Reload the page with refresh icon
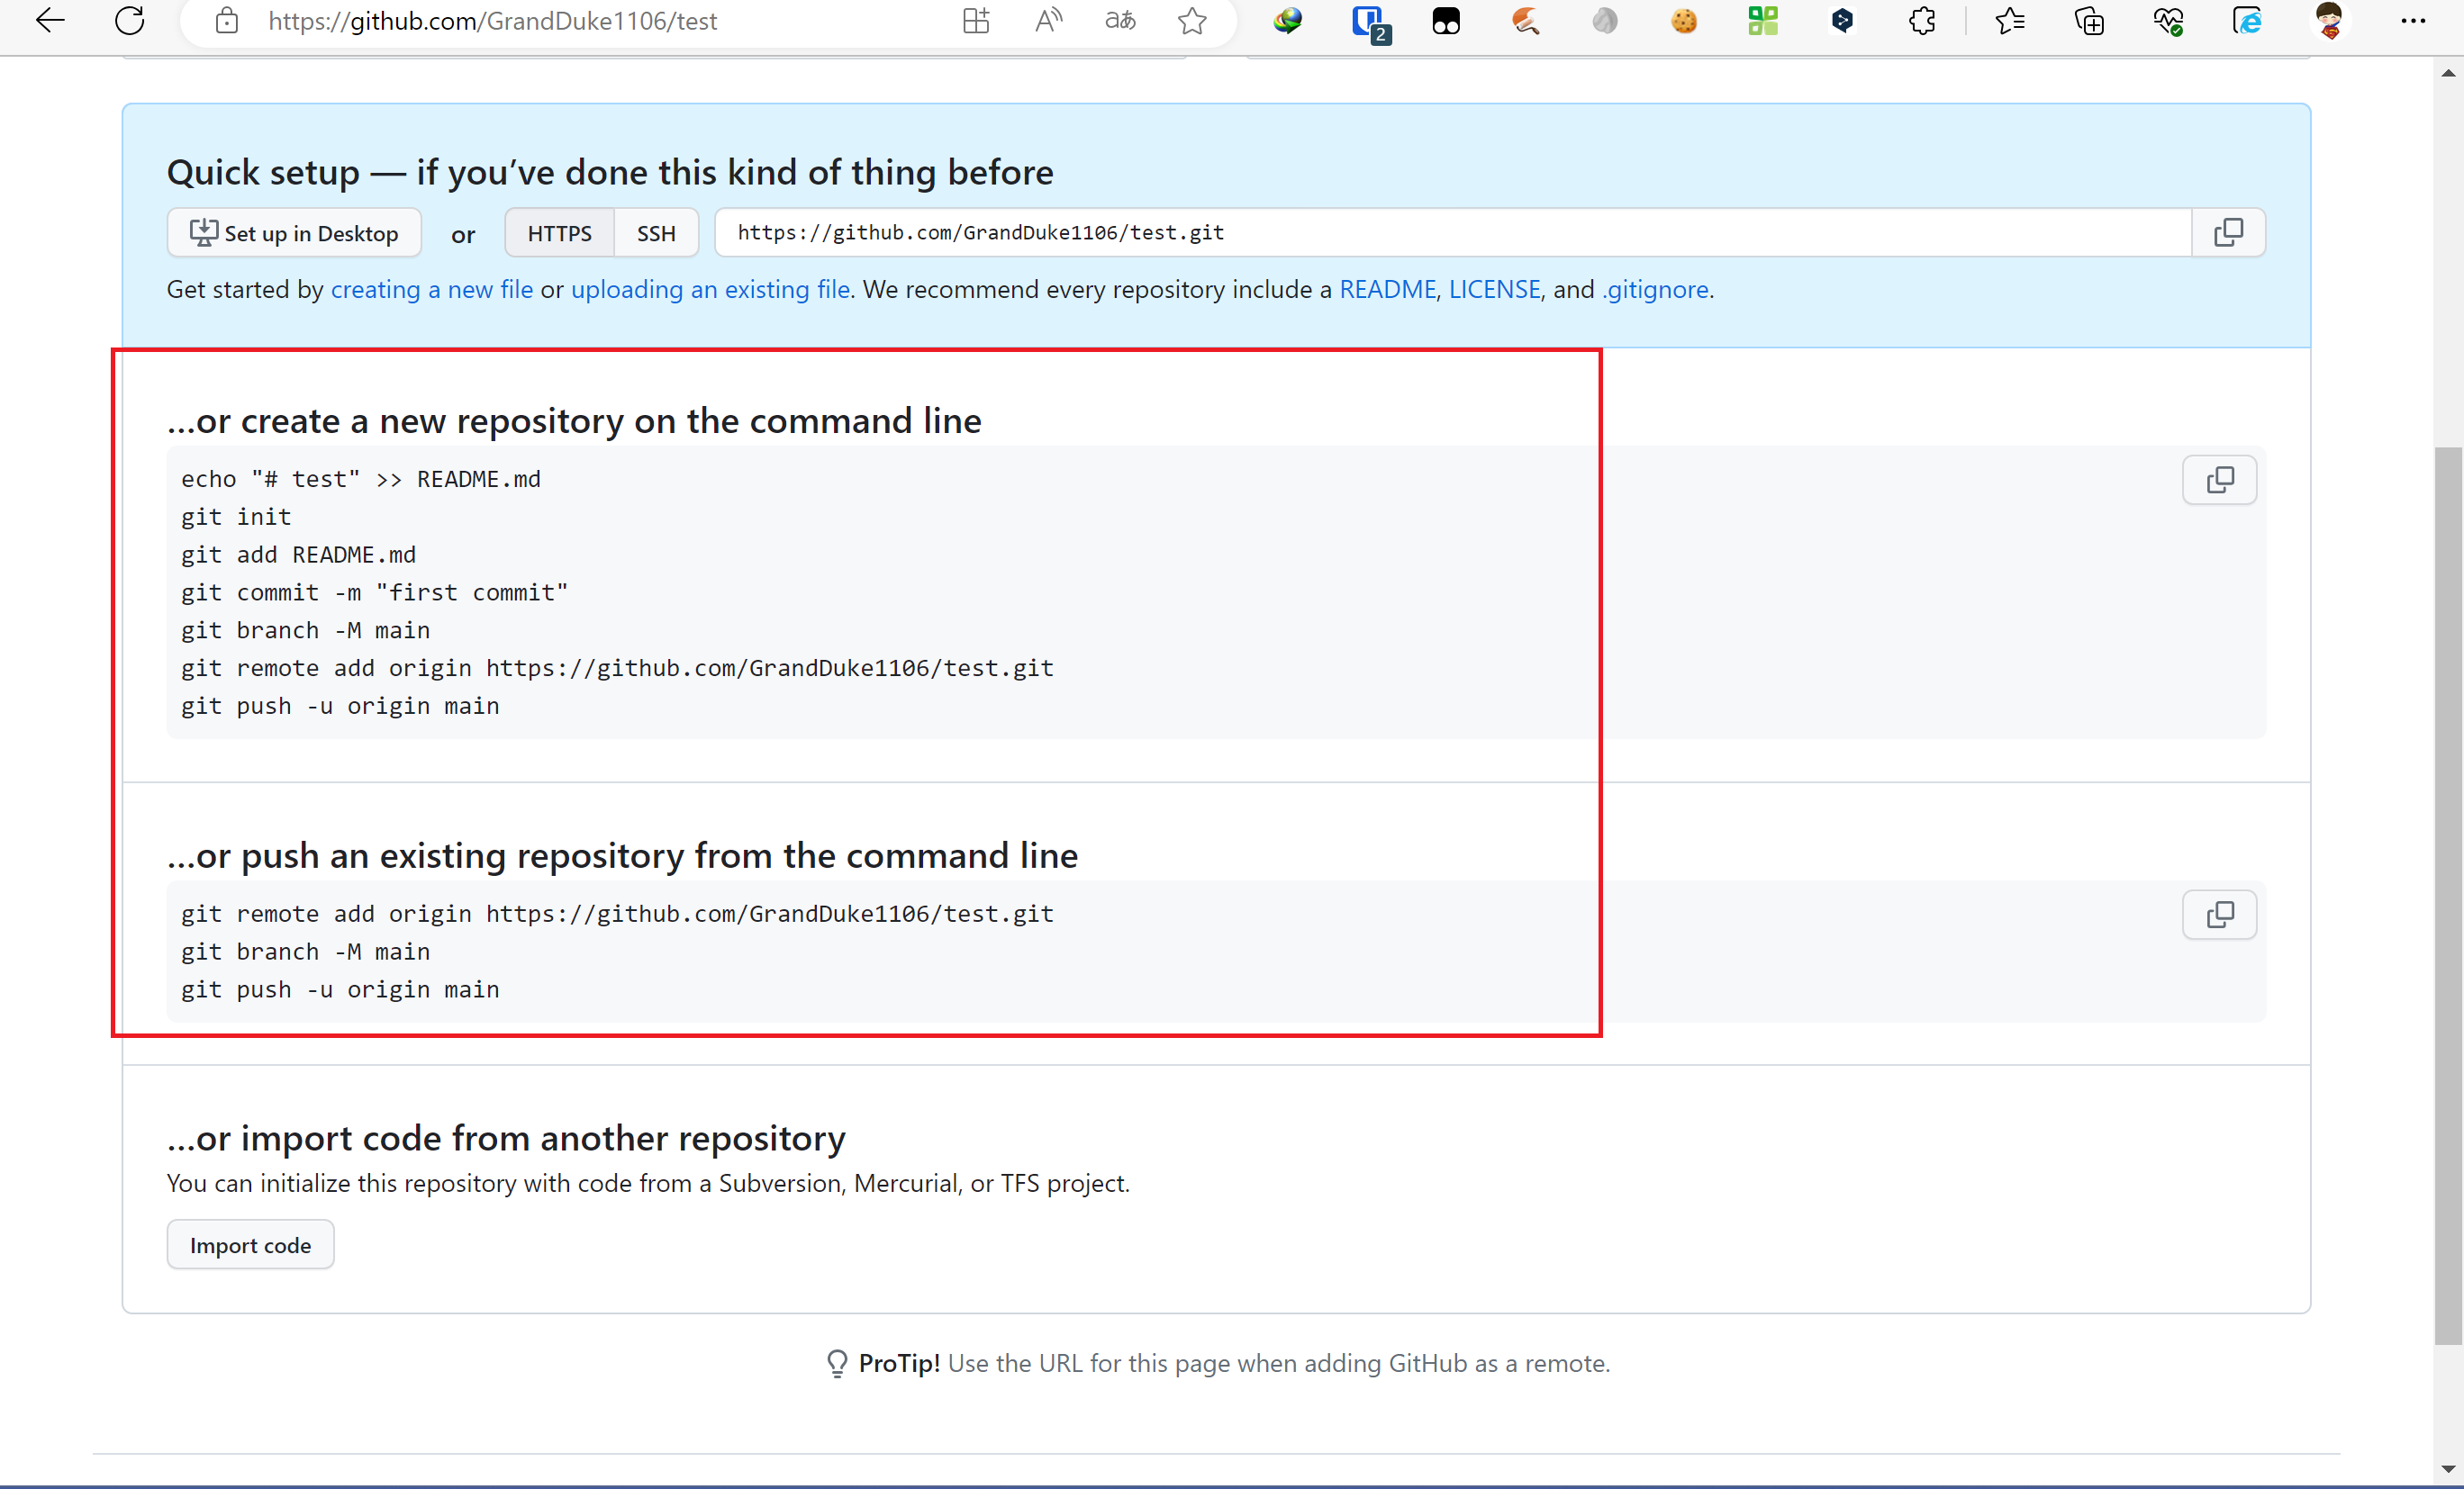The height and width of the screenshot is (1489, 2464). [130, 21]
